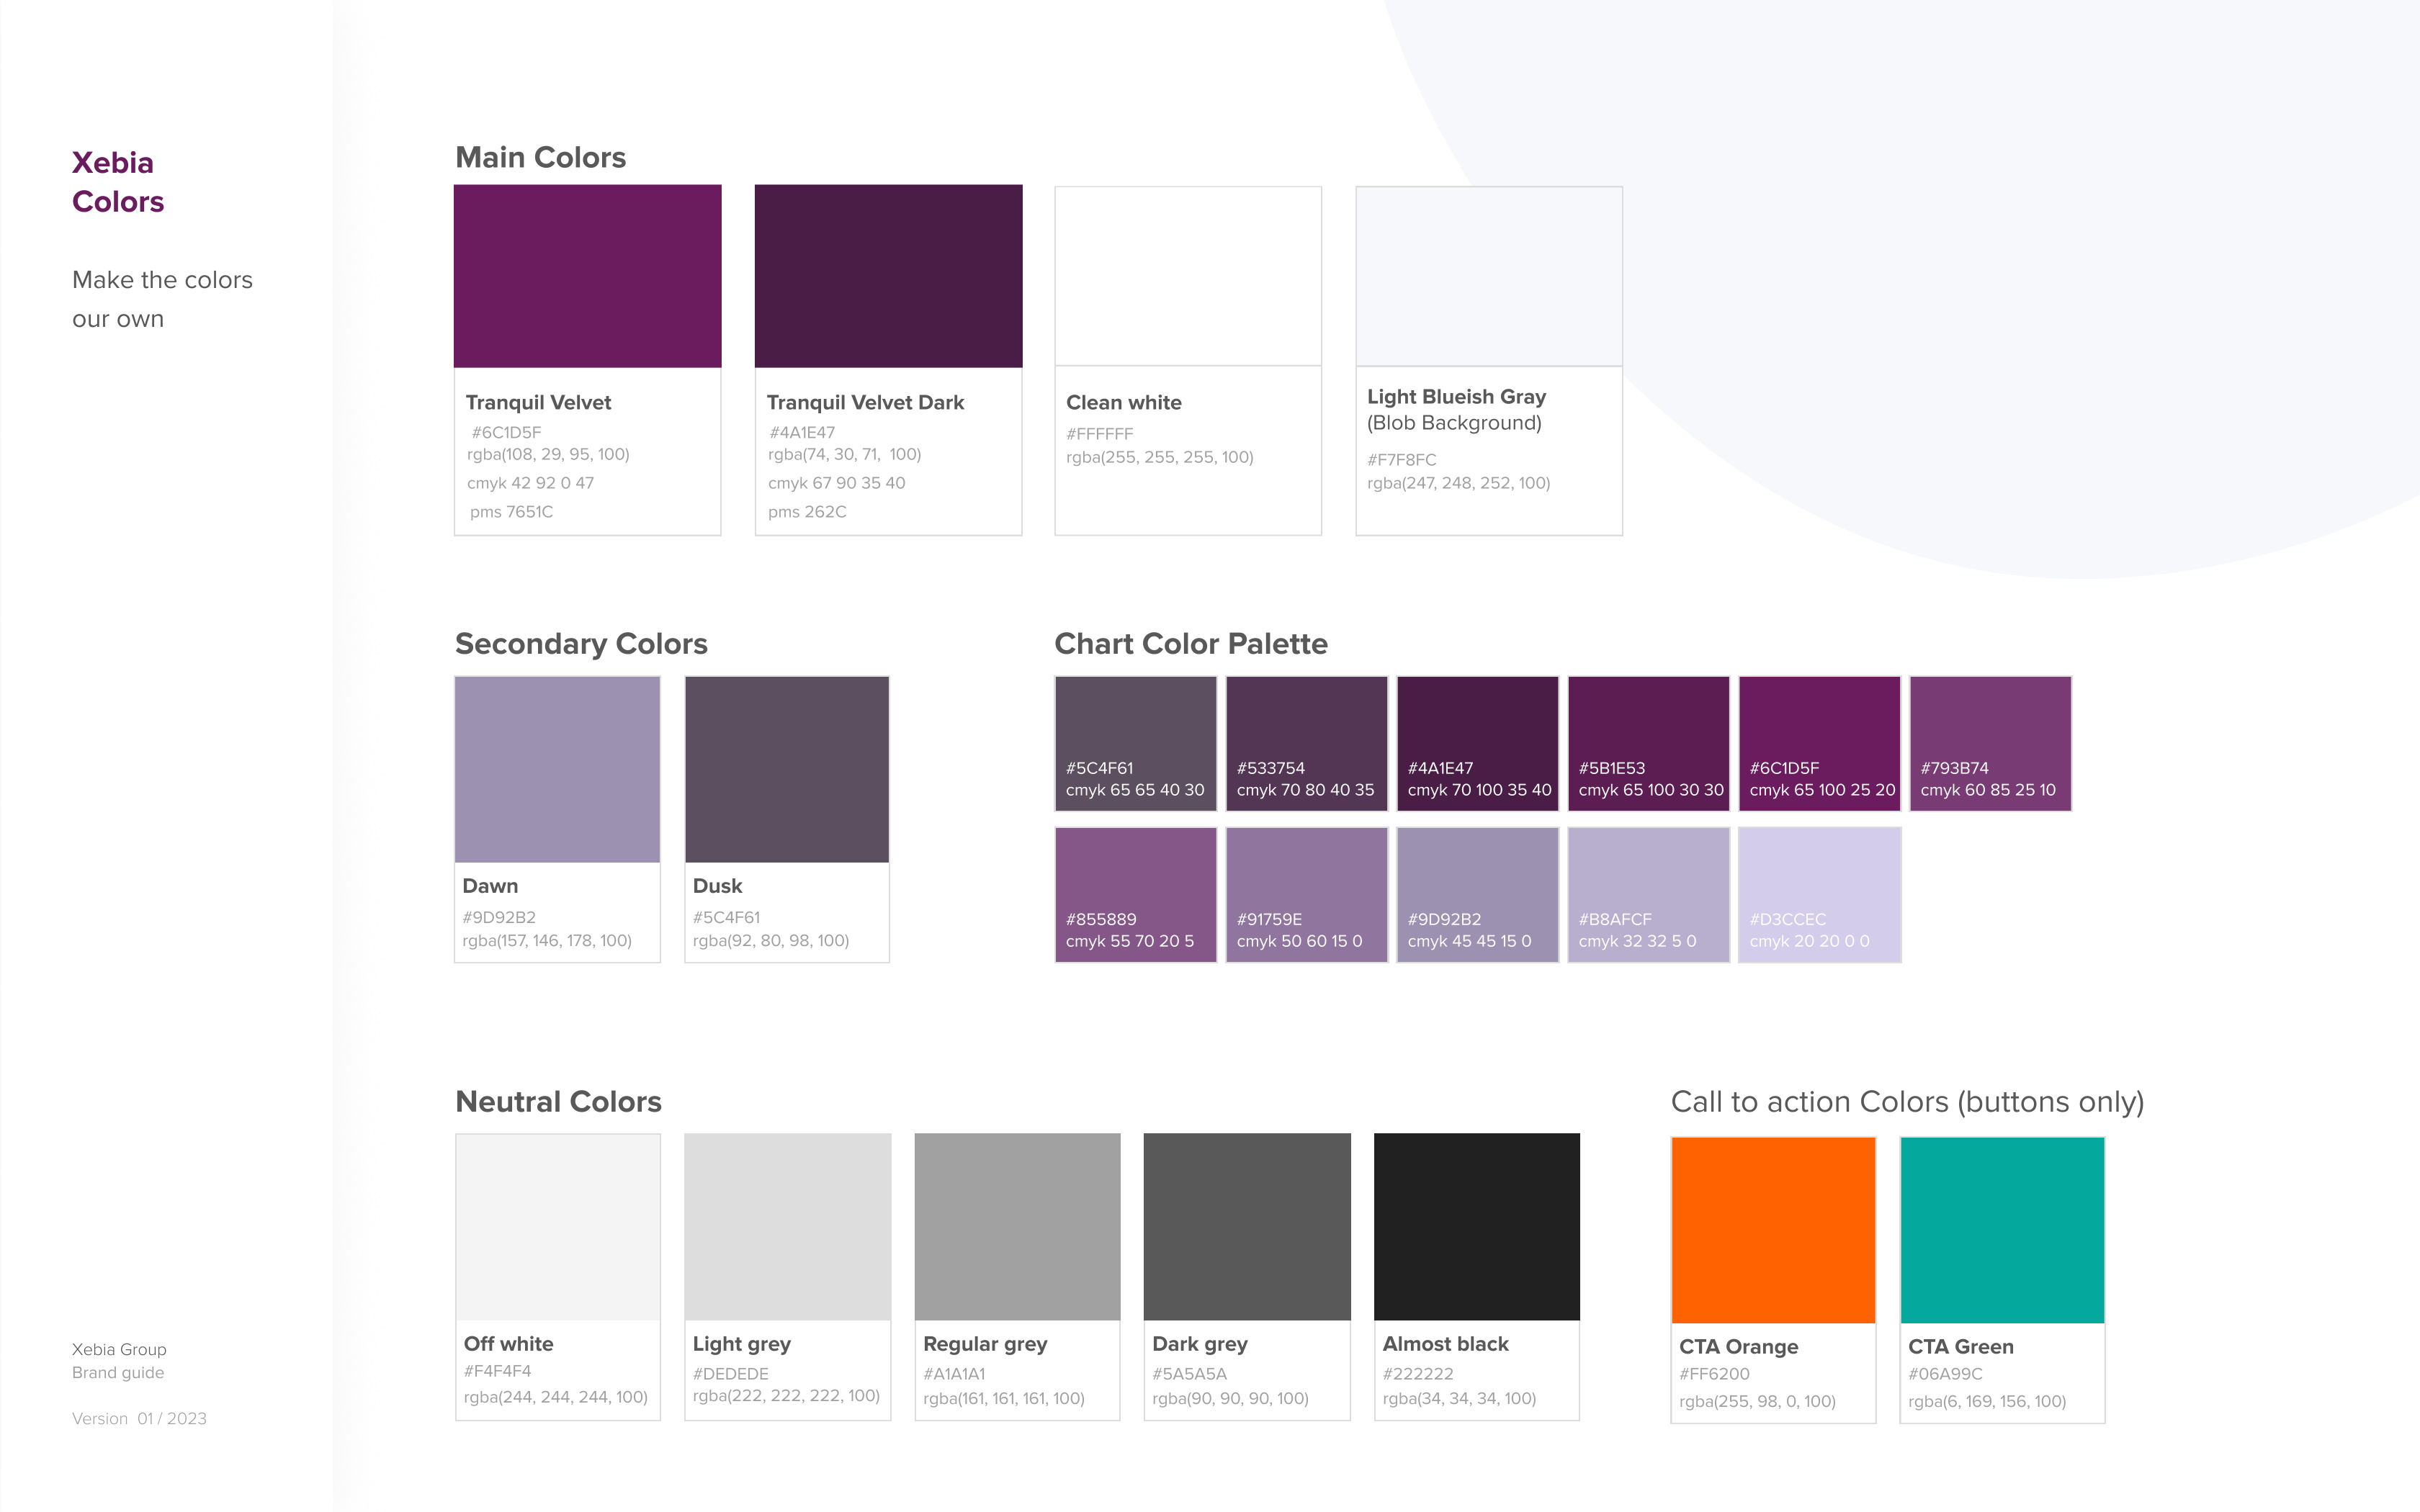Select the 'Make the colors our own' tagline

click(162, 299)
